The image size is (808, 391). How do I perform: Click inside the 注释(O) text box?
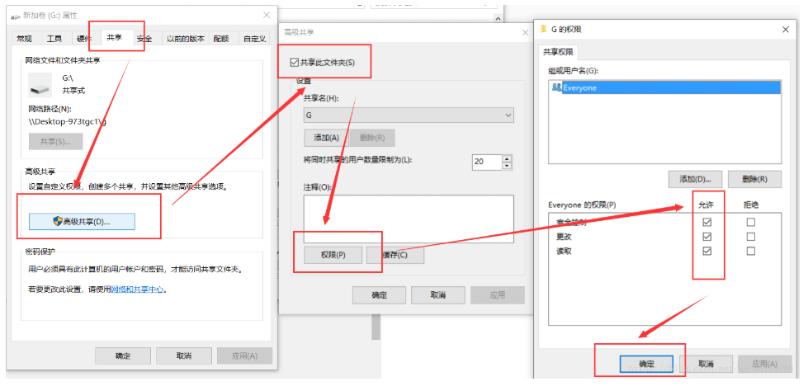point(409,219)
